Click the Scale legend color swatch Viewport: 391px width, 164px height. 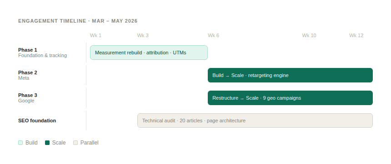point(47,143)
